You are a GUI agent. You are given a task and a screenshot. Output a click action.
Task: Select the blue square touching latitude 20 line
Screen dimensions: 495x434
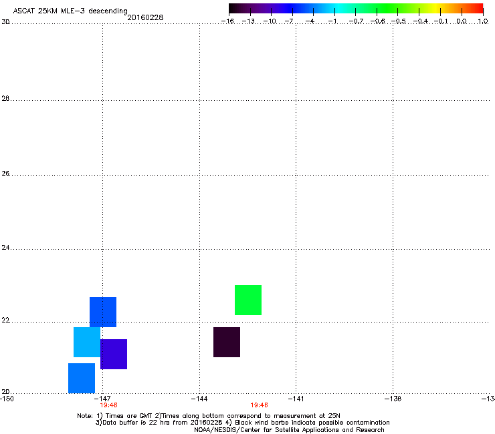coord(82,378)
